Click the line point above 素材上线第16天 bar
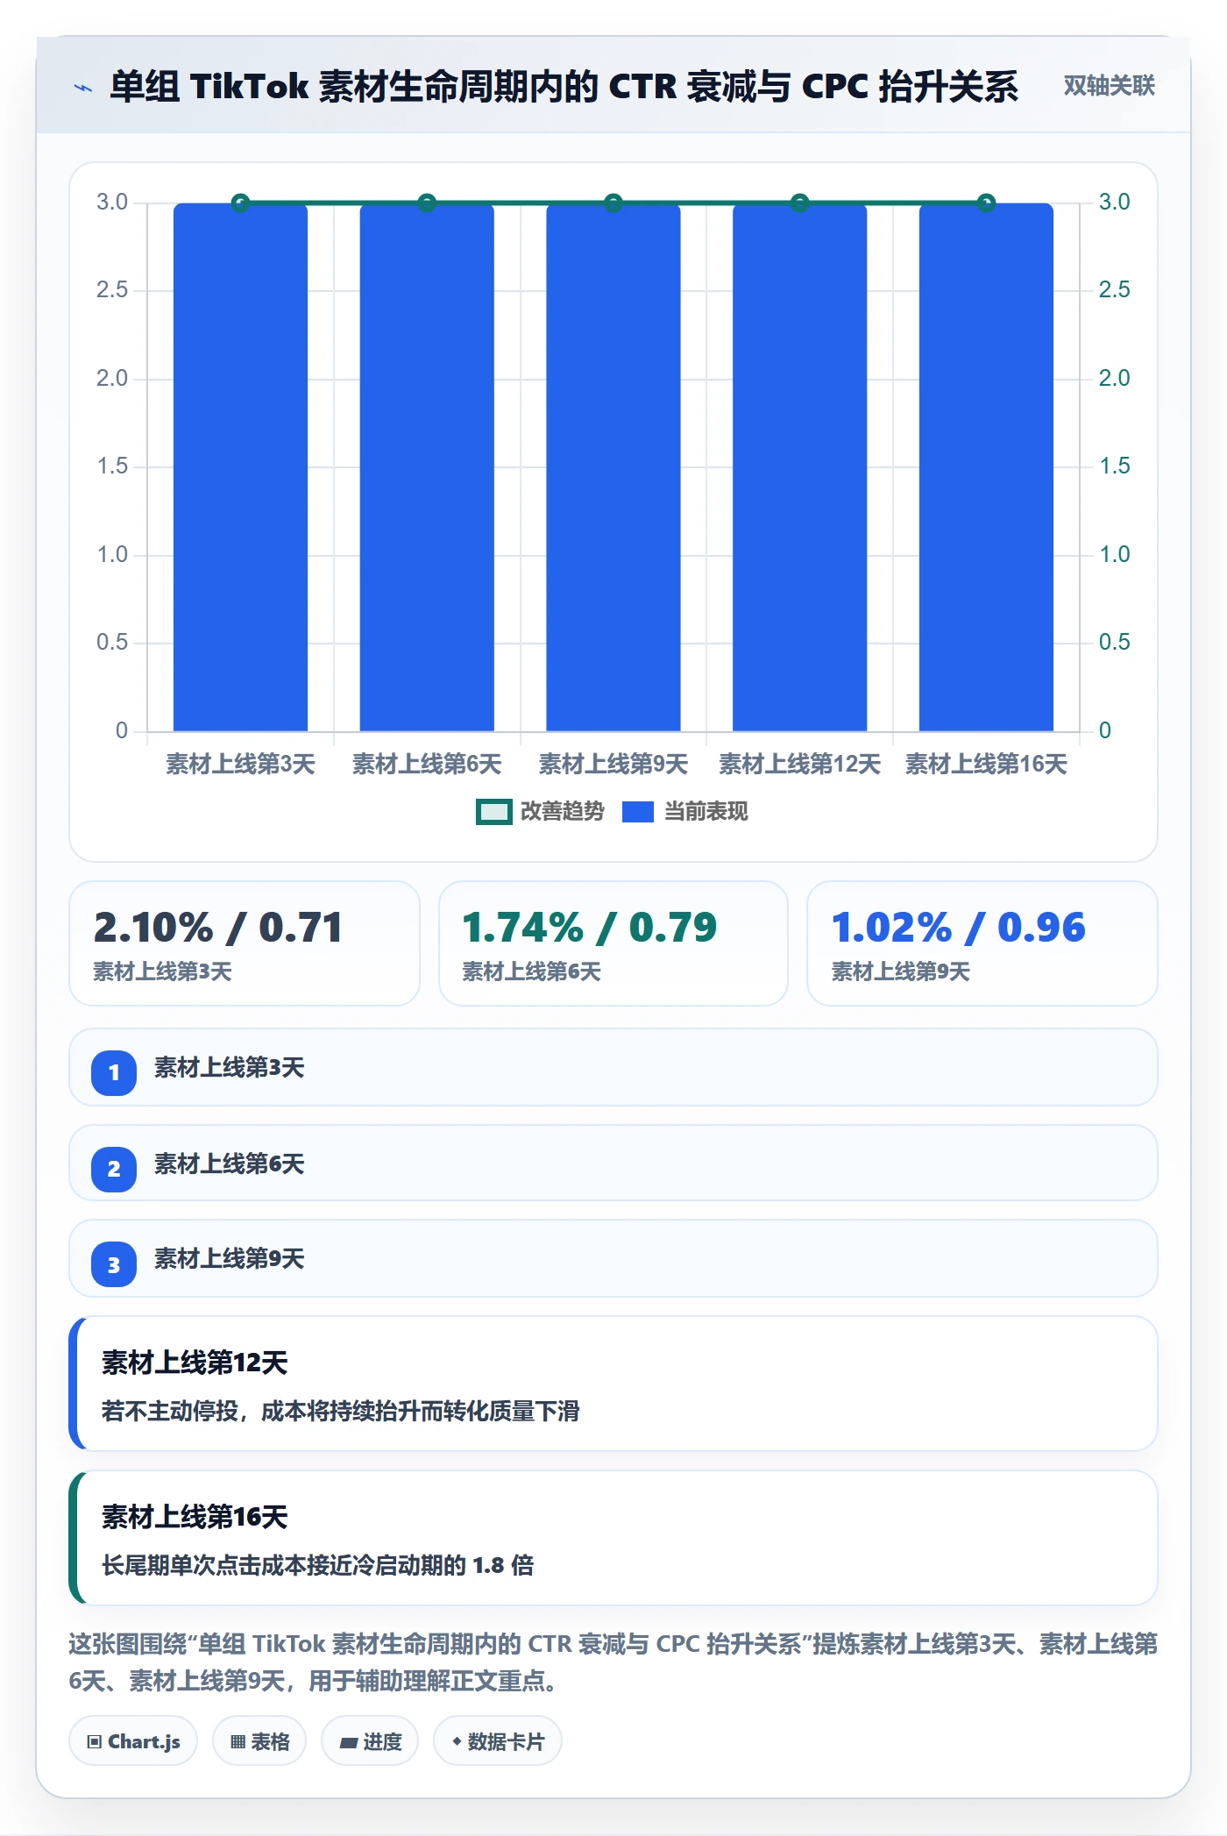 pyautogui.click(x=986, y=203)
